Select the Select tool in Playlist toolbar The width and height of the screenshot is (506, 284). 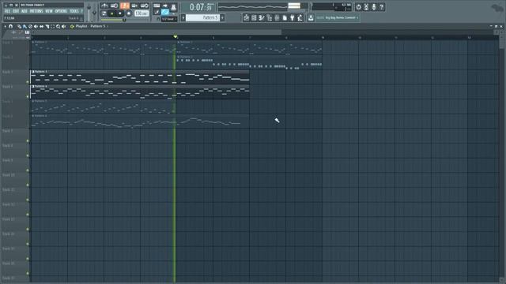pyautogui.click(x=53, y=26)
